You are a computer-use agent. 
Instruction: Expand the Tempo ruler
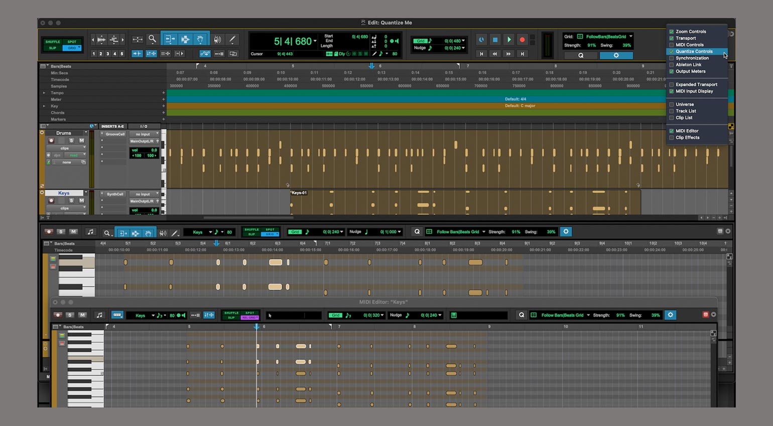[x=44, y=93]
